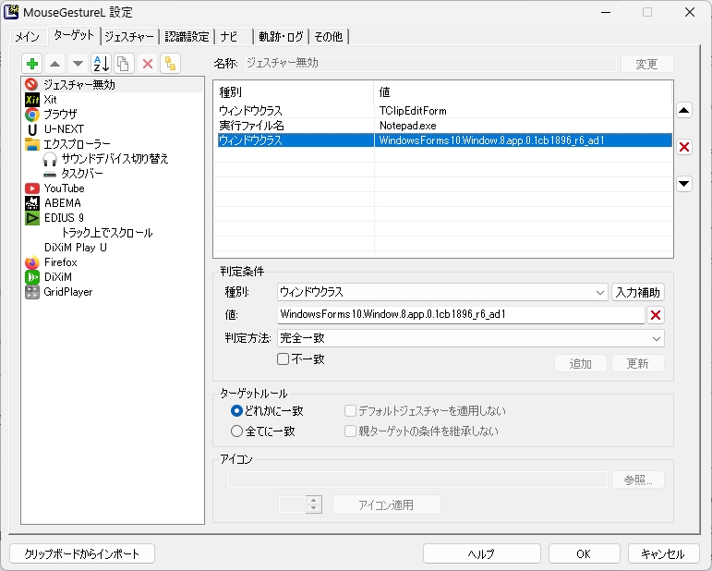The height and width of the screenshot is (571, 712).
Task: Move the condition down with the black down arrow
Action: tap(684, 184)
